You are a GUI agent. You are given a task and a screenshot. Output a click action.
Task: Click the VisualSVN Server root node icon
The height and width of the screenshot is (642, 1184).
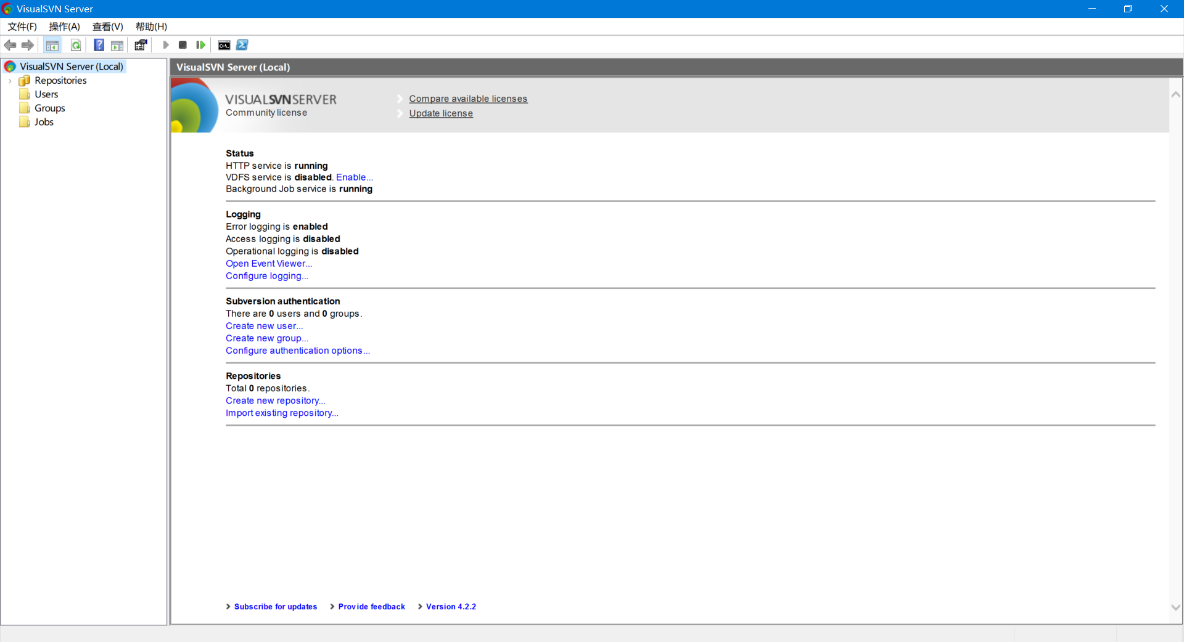click(10, 67)
